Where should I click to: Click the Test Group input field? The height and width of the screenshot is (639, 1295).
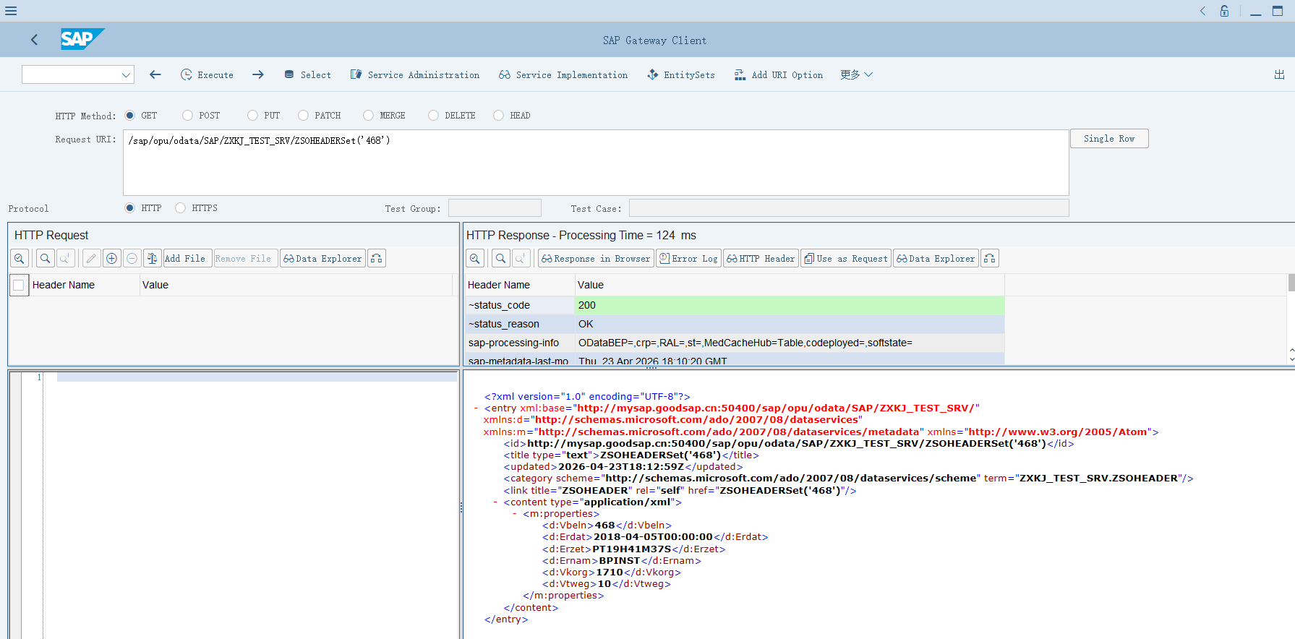495,208
